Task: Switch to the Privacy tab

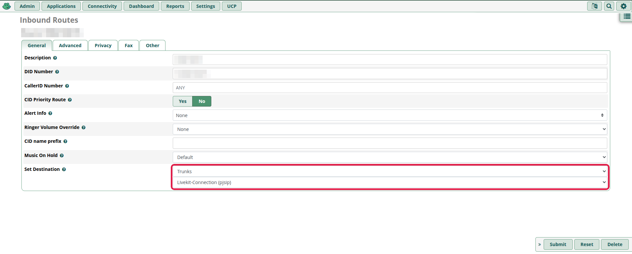Action: coord(103,46)
